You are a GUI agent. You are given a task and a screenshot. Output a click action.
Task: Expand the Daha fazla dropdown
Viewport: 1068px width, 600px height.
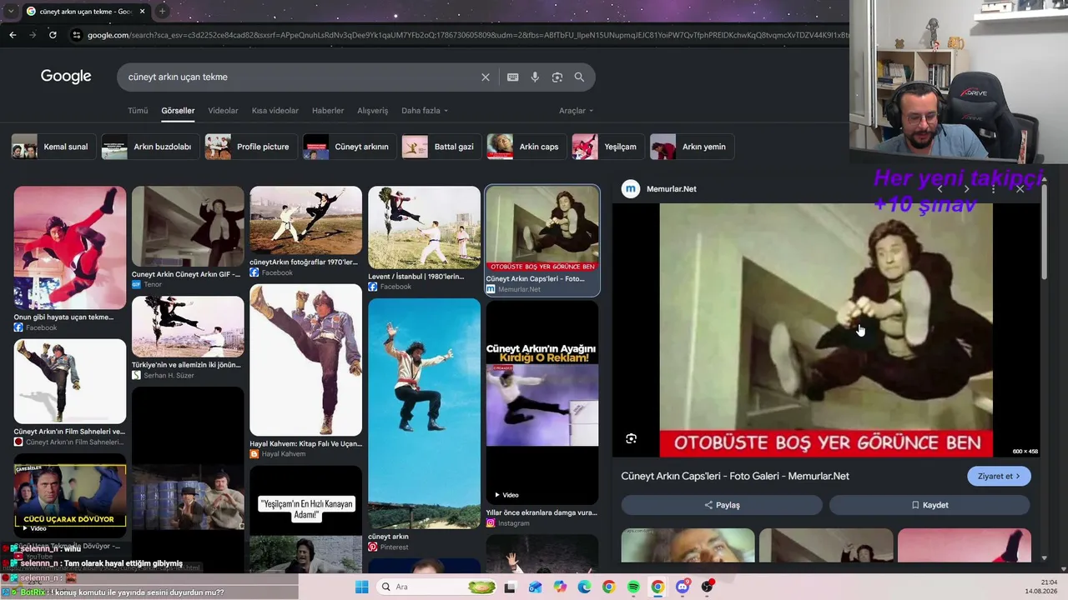coord(425,111)
